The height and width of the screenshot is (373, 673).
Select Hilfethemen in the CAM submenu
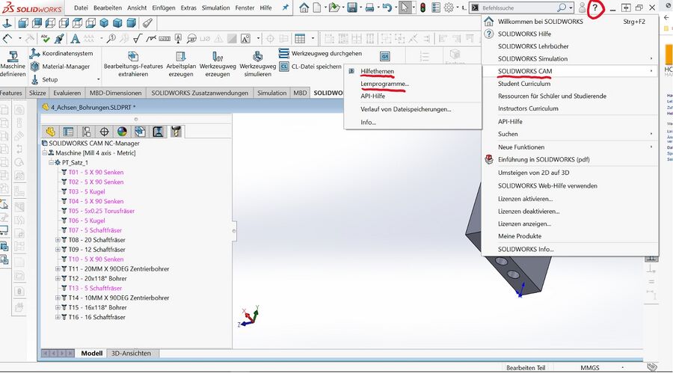[x=378, y=71]
